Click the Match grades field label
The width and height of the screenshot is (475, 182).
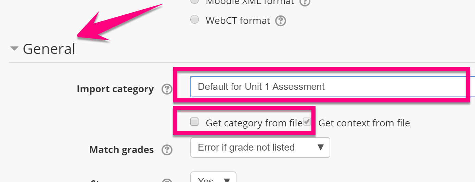pos(121,150)
